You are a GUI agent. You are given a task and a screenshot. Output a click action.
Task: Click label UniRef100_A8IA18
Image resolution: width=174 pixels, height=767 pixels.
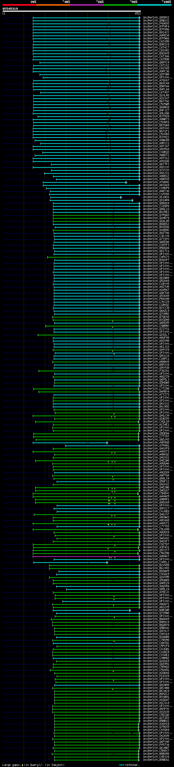click(156, 185)
